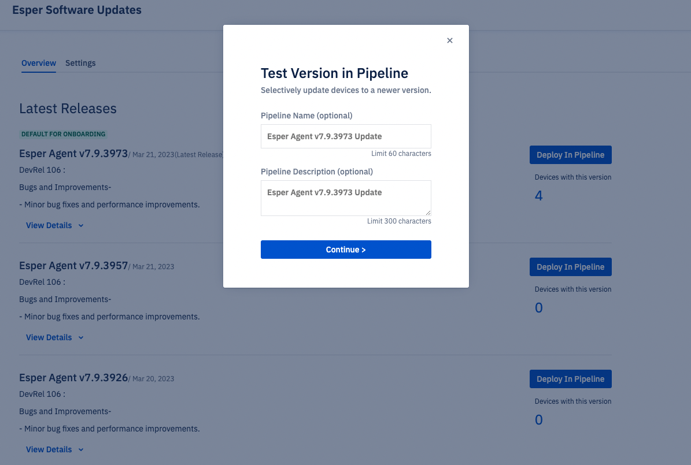Deploy Esper Agent v7.9.3973 in pipeline
691x465 pixels.
(570, 155)
